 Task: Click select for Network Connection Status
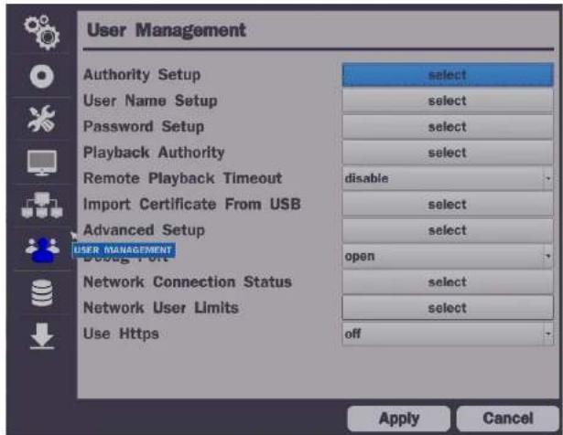point(448,282)
